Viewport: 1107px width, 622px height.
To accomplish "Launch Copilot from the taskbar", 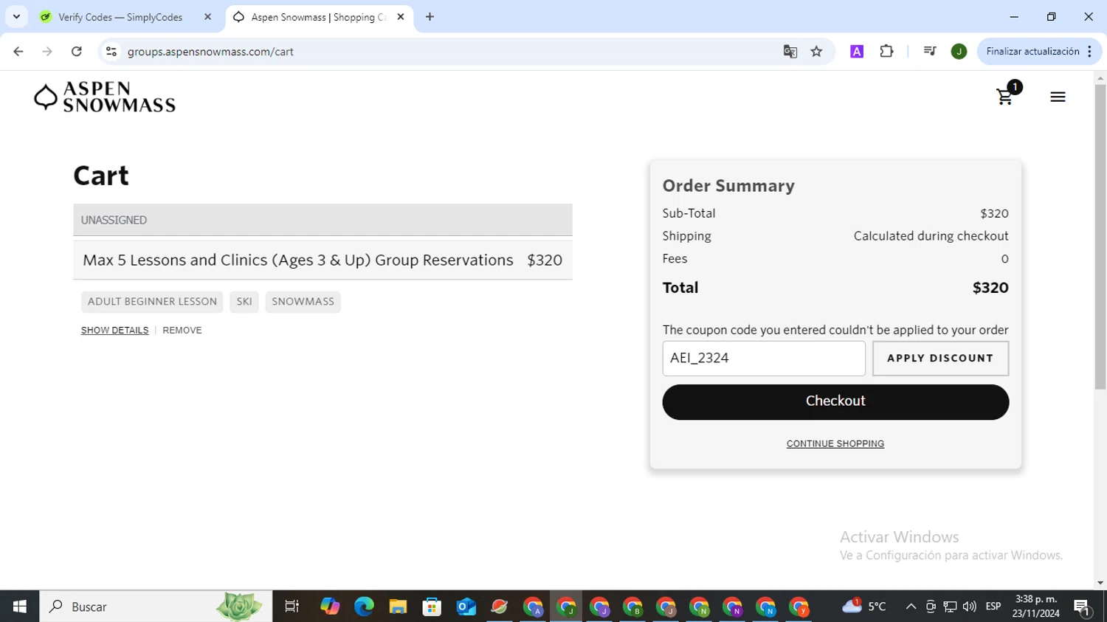I will [x=330, y=607].
